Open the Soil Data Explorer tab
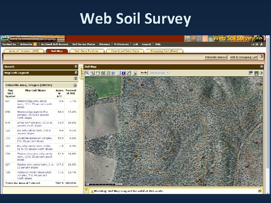Viewport: 271px width, 203px height. pos(87,51)
